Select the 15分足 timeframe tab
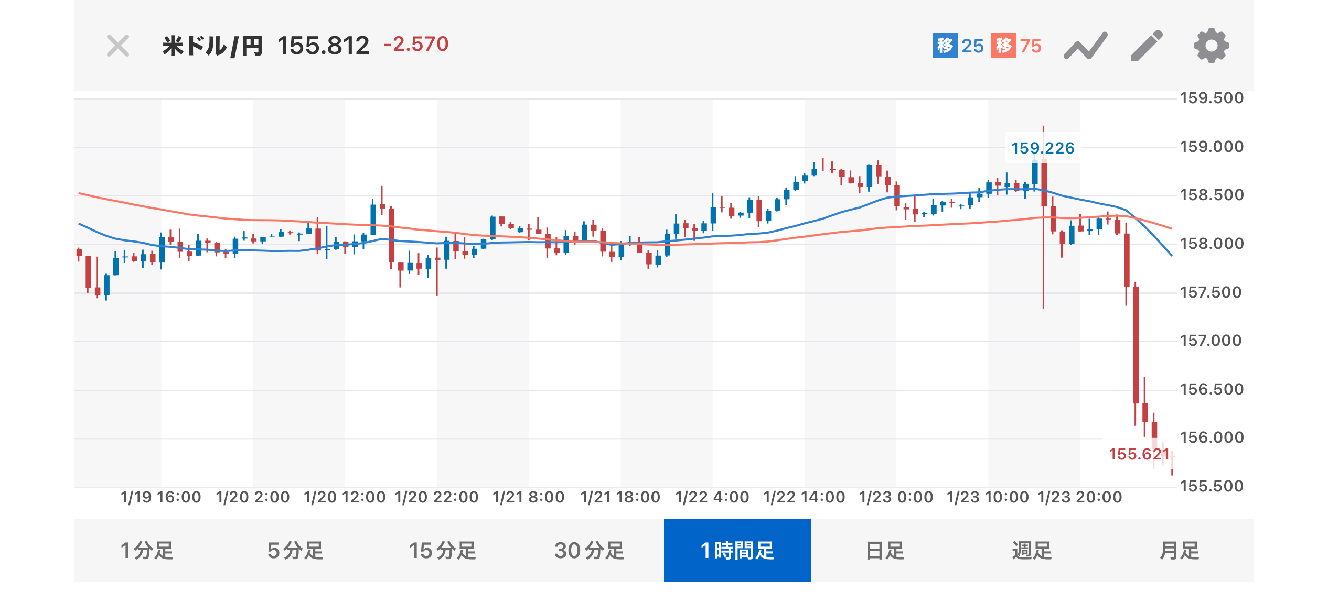Screen dimensions: 1328x613 click(442, 551)
